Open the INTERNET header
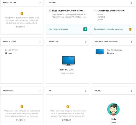The width and height of the screenshot is (136, 125). click(53, 3)
